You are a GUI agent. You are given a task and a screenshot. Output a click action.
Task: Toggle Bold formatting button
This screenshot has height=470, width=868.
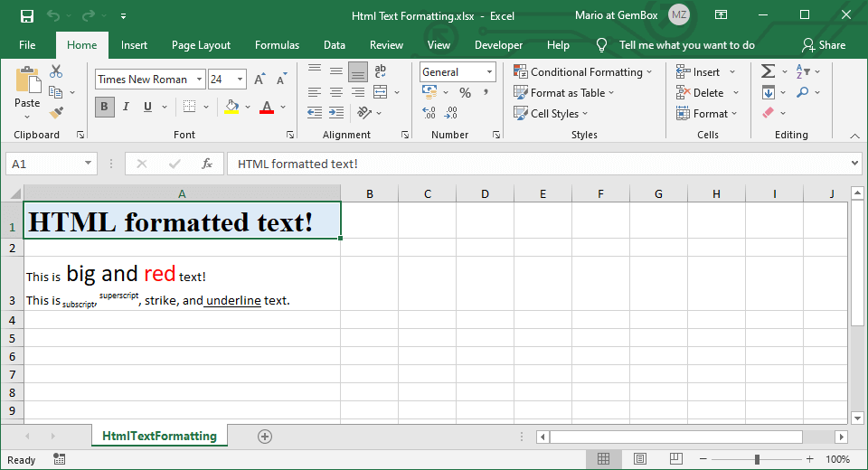pyautogui.click(x=104, y=107)
